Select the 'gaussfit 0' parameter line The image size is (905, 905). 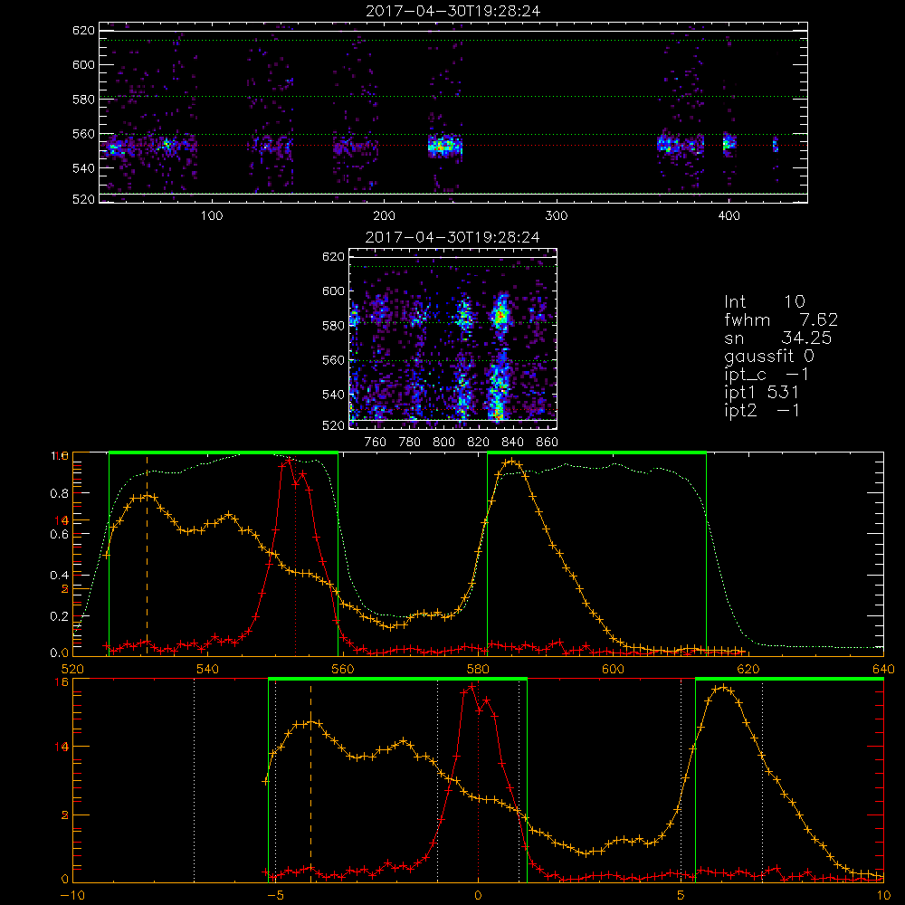(x=769, y=356)
